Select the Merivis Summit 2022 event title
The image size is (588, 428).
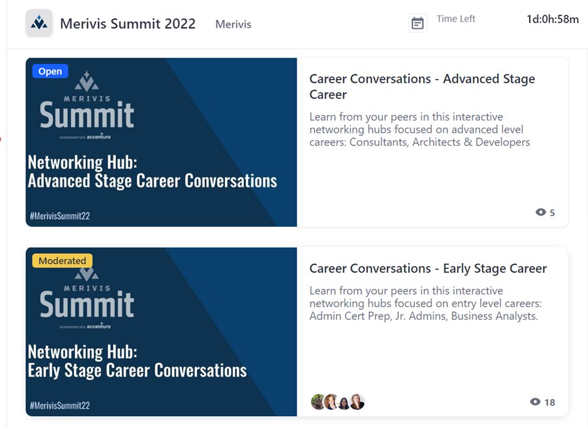(128, 24)
